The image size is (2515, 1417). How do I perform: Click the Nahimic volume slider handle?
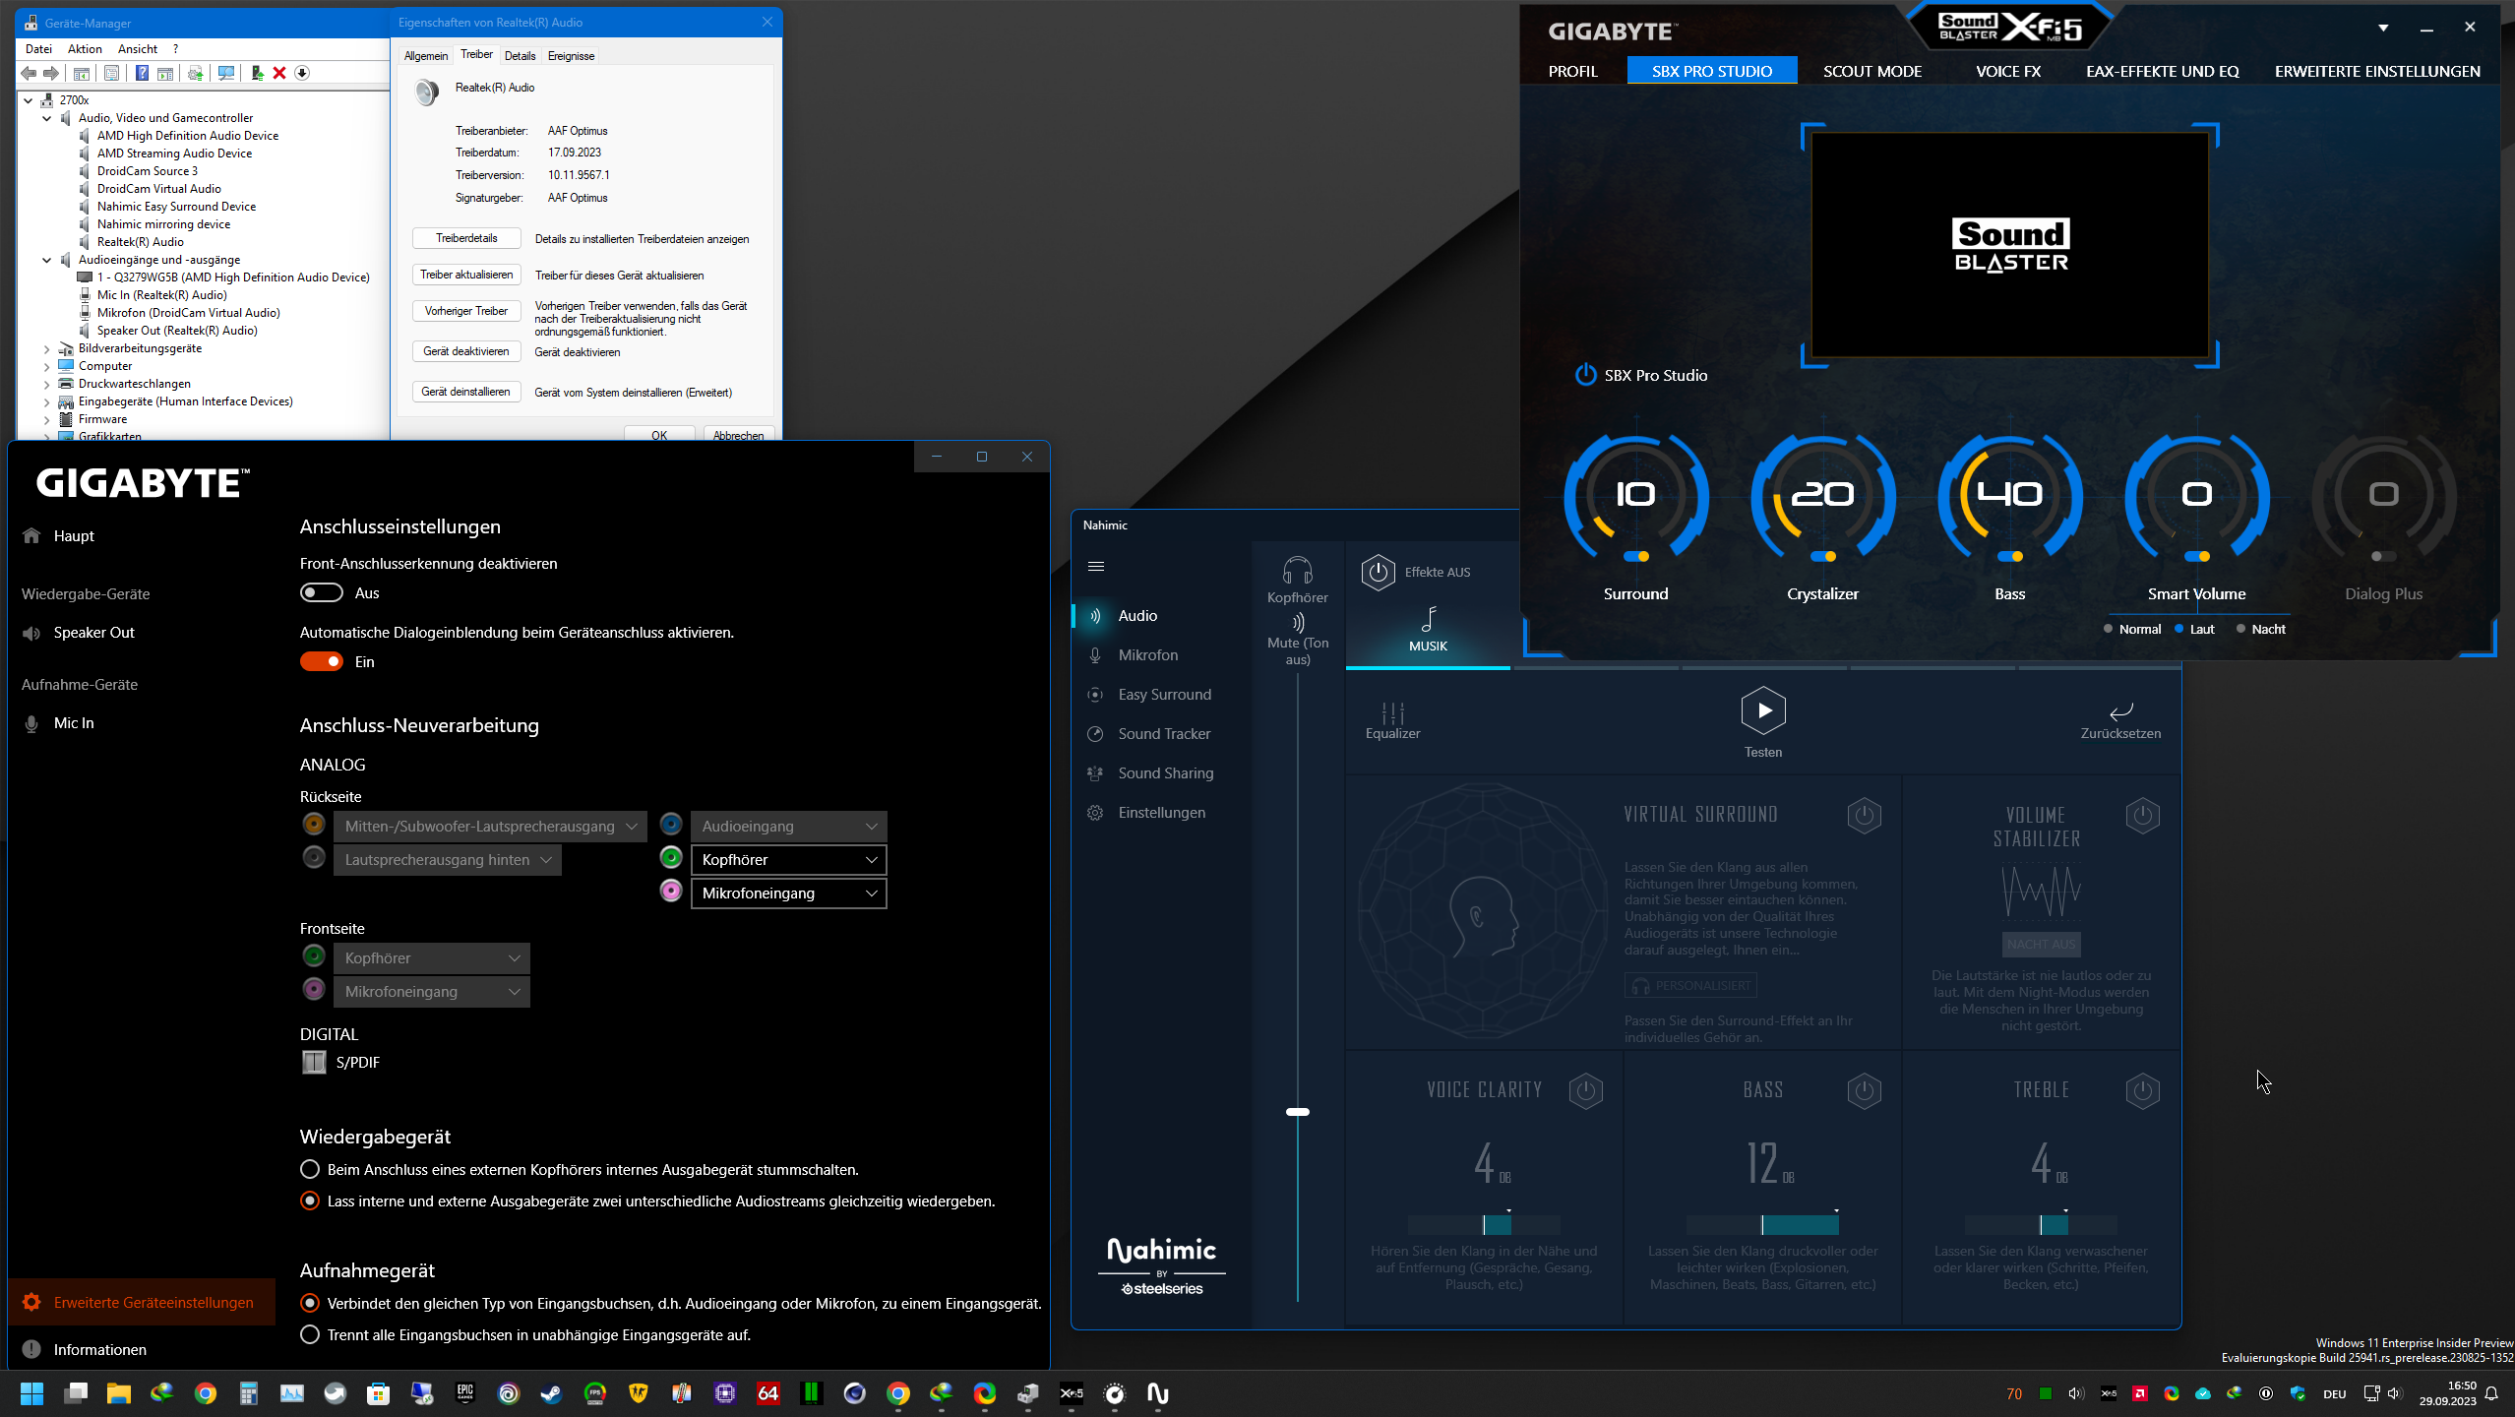[x=1297, y=1112]
